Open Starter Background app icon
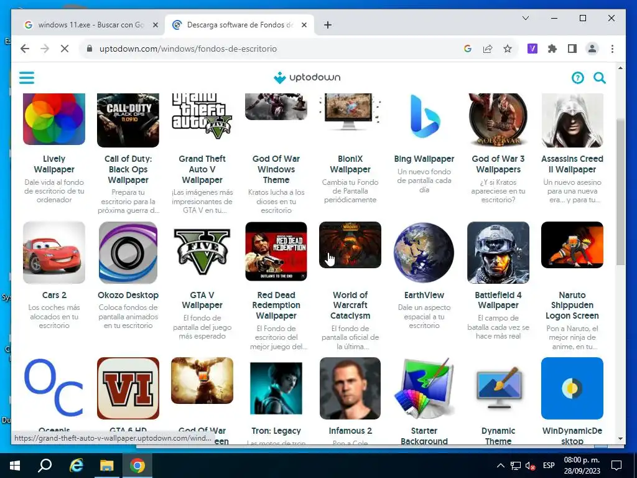The height and width of the screenshot is (478, 637). pos(424,388)
